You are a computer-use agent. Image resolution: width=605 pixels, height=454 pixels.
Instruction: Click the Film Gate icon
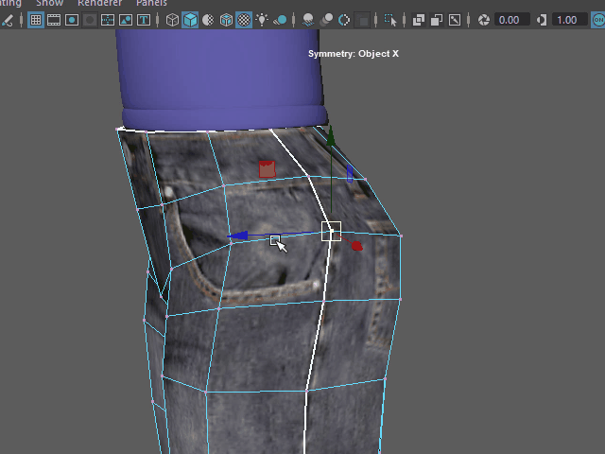[54, 20]
